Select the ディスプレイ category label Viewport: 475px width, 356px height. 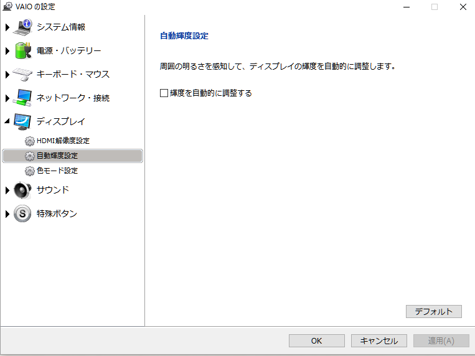click(60, 121)
